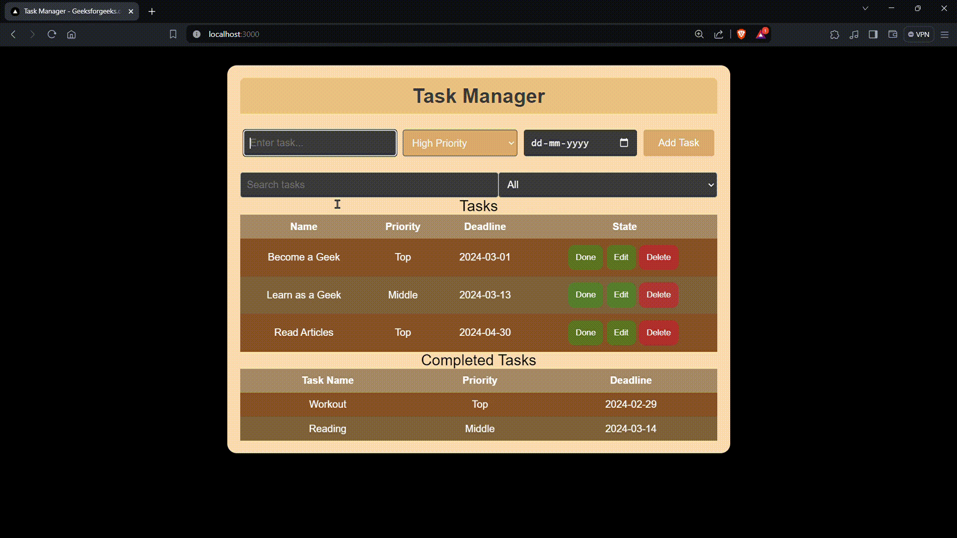
Task: Delete the Read Articles task
Action: tap(659, 333)
